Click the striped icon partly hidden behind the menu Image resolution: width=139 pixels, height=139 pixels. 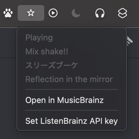click(x=130, y=41)
